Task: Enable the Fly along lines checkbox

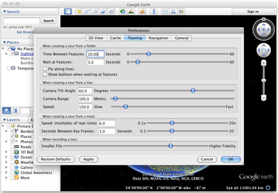Action: click(45, 69)
